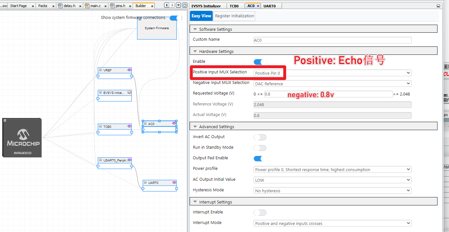The width and height of the screenshot is (449, 232).
Task: Open the Interrupt Mode dropdown
Action: pos(332,223)
